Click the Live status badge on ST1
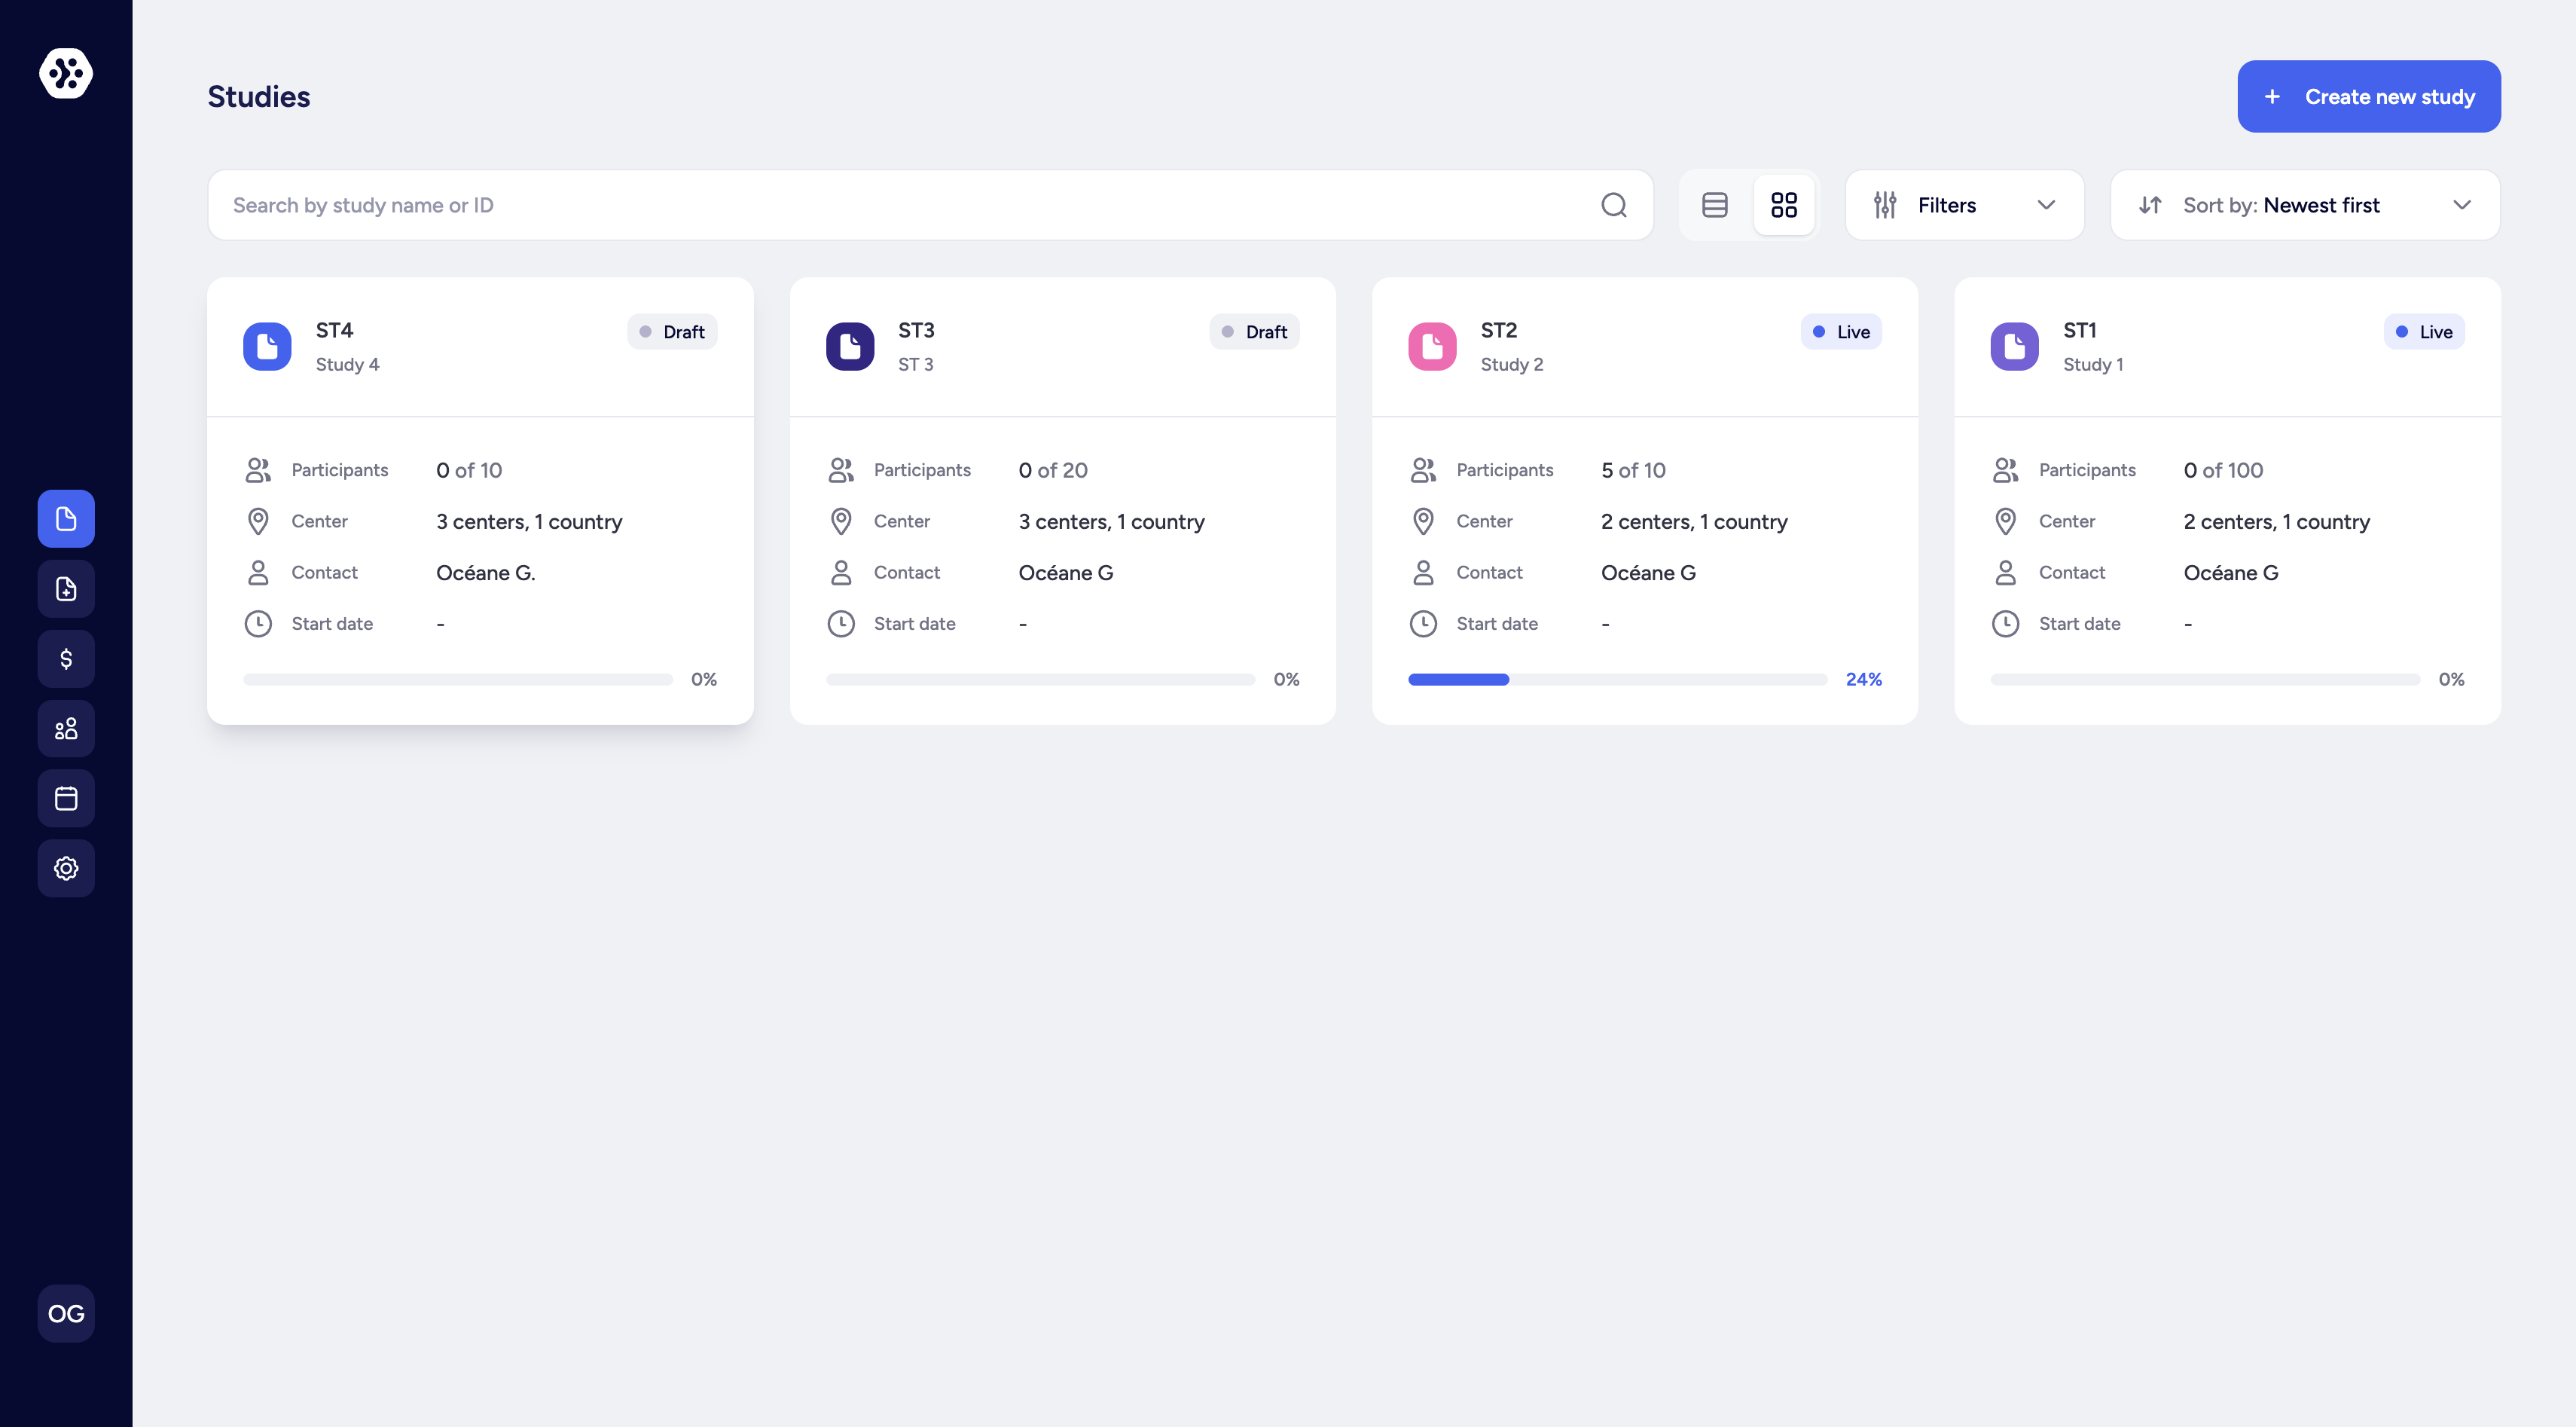The image size is (2576, 1427). coord(2424,331)
